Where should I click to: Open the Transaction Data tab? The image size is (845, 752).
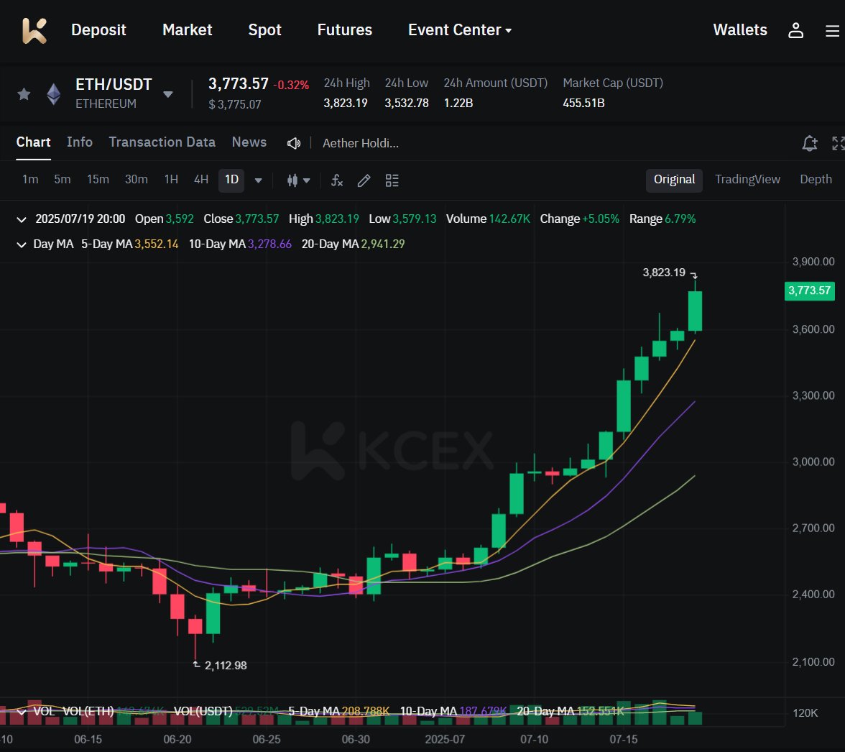162,142
